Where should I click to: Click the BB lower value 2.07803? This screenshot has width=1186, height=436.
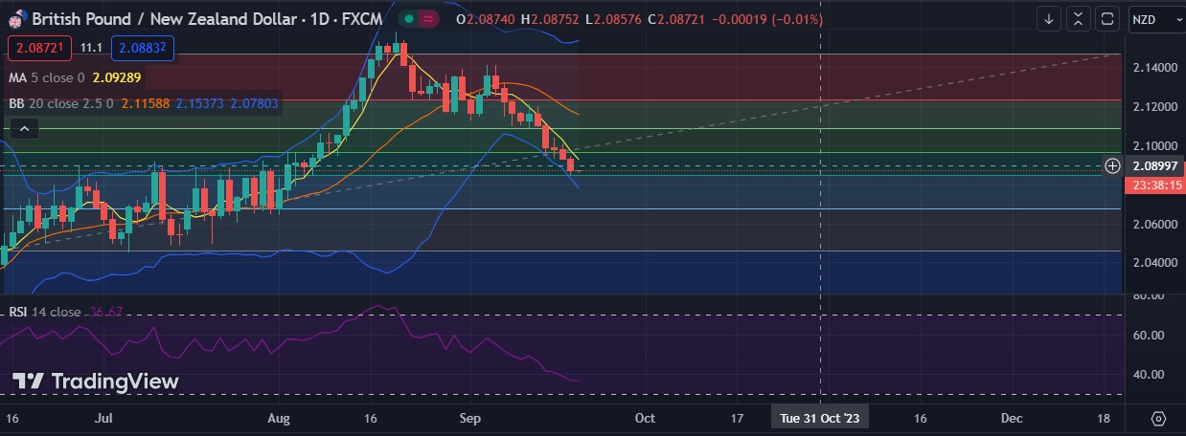pos(255,103)
